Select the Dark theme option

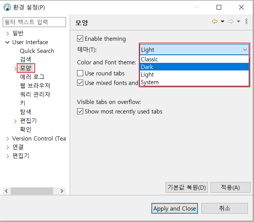194,67
